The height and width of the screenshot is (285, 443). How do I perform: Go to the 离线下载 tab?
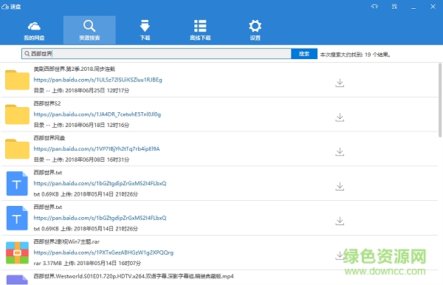tap(200, 30)
